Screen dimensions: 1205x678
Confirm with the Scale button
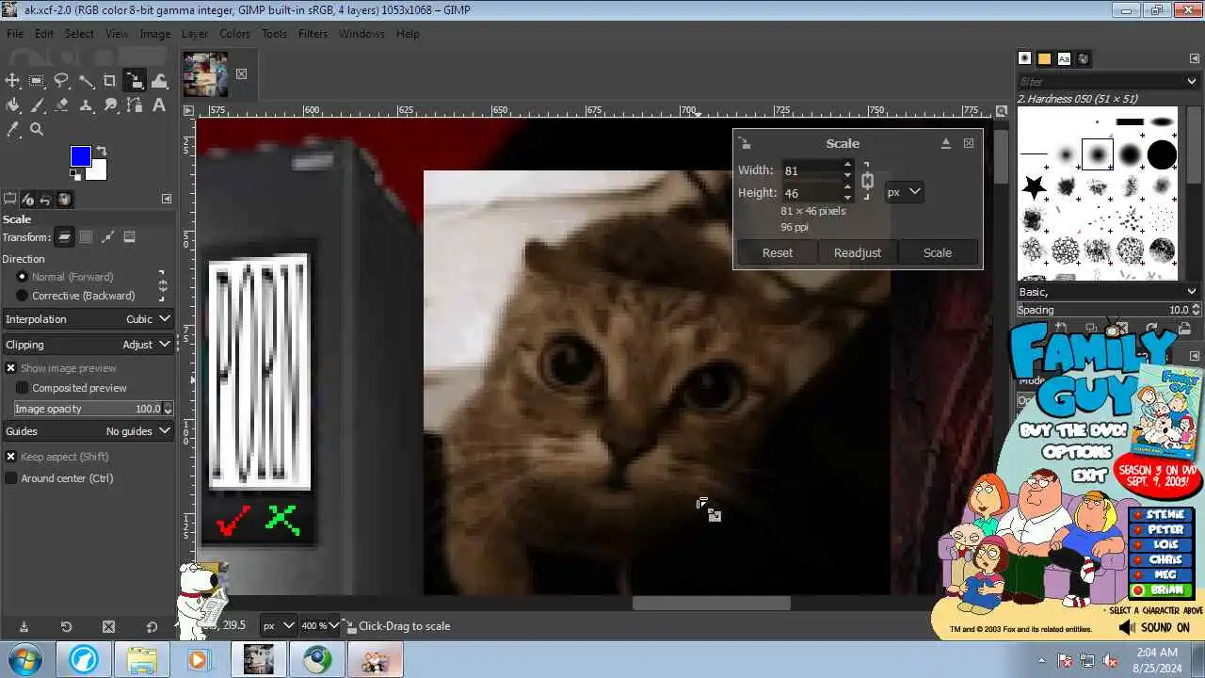(938, 252)
